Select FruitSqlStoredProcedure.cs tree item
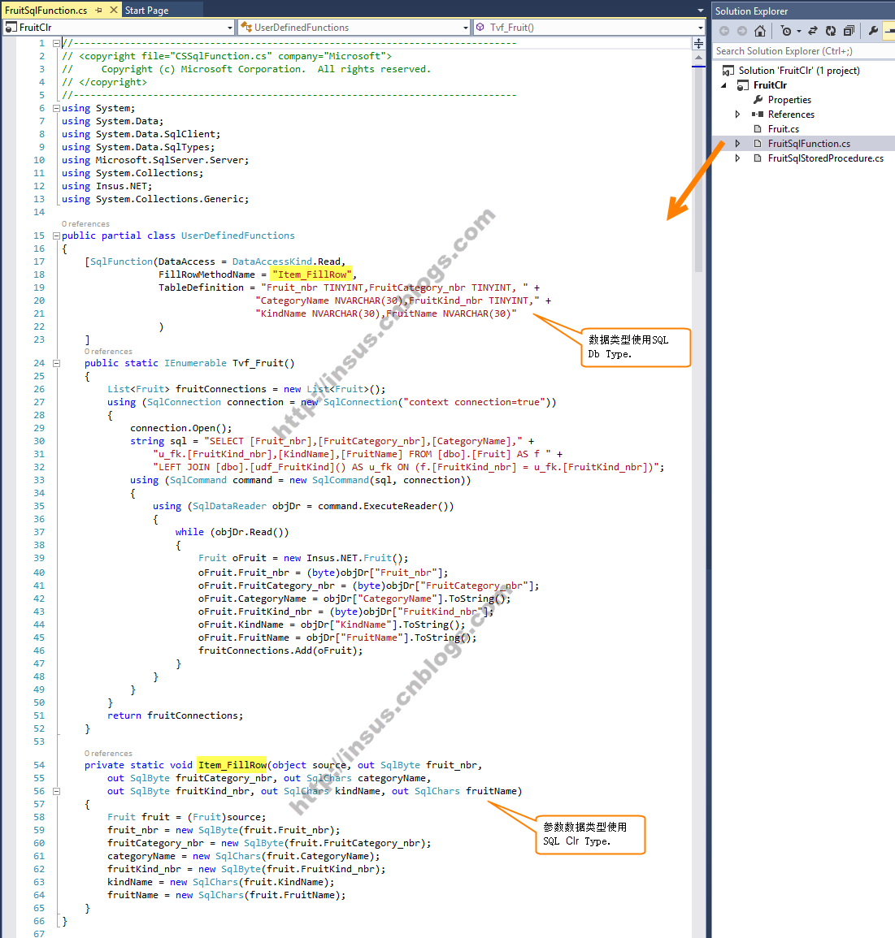Screen dimensions: 895x938 (826, 158)
